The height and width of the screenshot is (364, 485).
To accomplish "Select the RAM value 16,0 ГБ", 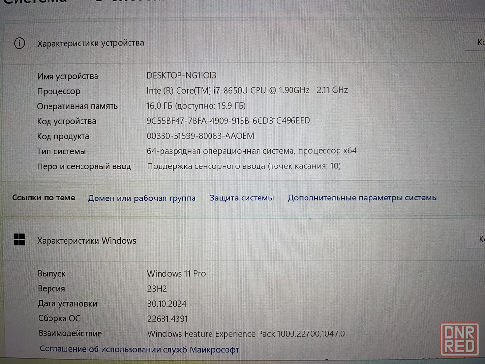I will click(x=196, y=106).
